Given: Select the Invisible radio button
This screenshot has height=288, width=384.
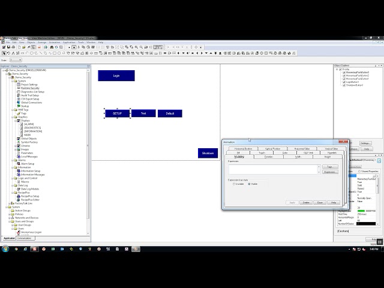Looking at the screenshot, I should [x=234, y=184].
